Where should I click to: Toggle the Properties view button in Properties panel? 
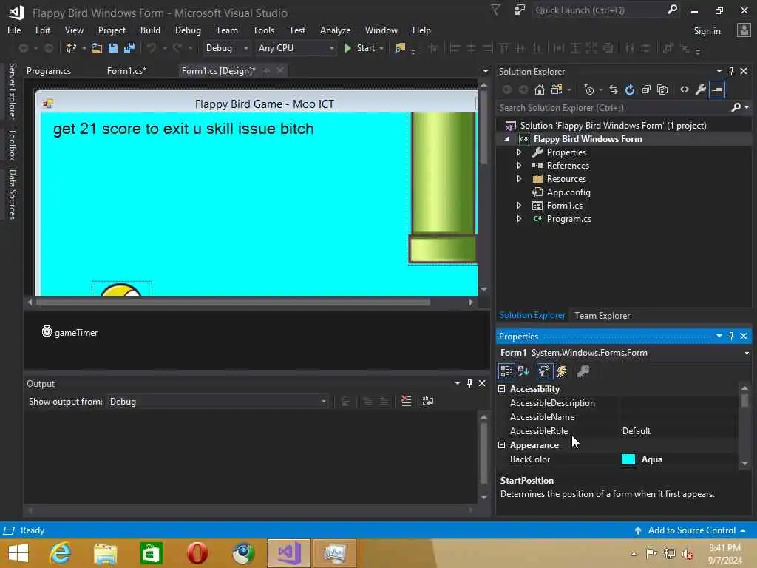coord(544,371)
